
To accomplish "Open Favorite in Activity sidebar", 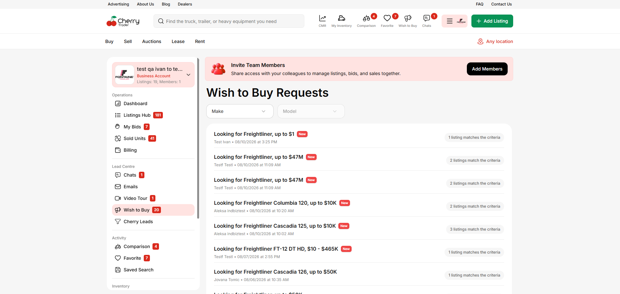I will [153, 258].
